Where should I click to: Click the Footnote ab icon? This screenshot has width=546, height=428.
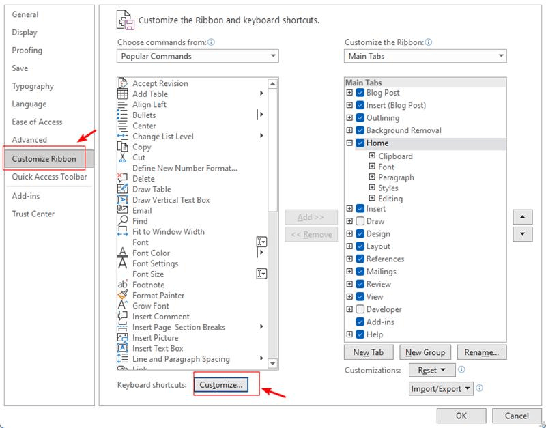123,285
